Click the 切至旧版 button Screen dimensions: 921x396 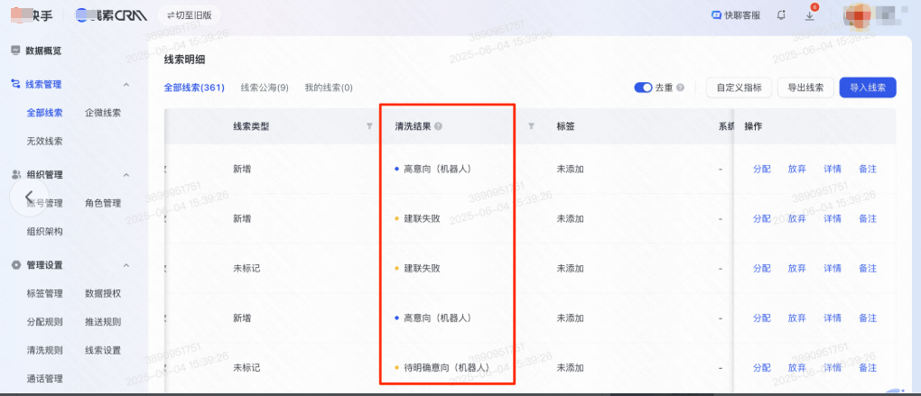(189, 15)
